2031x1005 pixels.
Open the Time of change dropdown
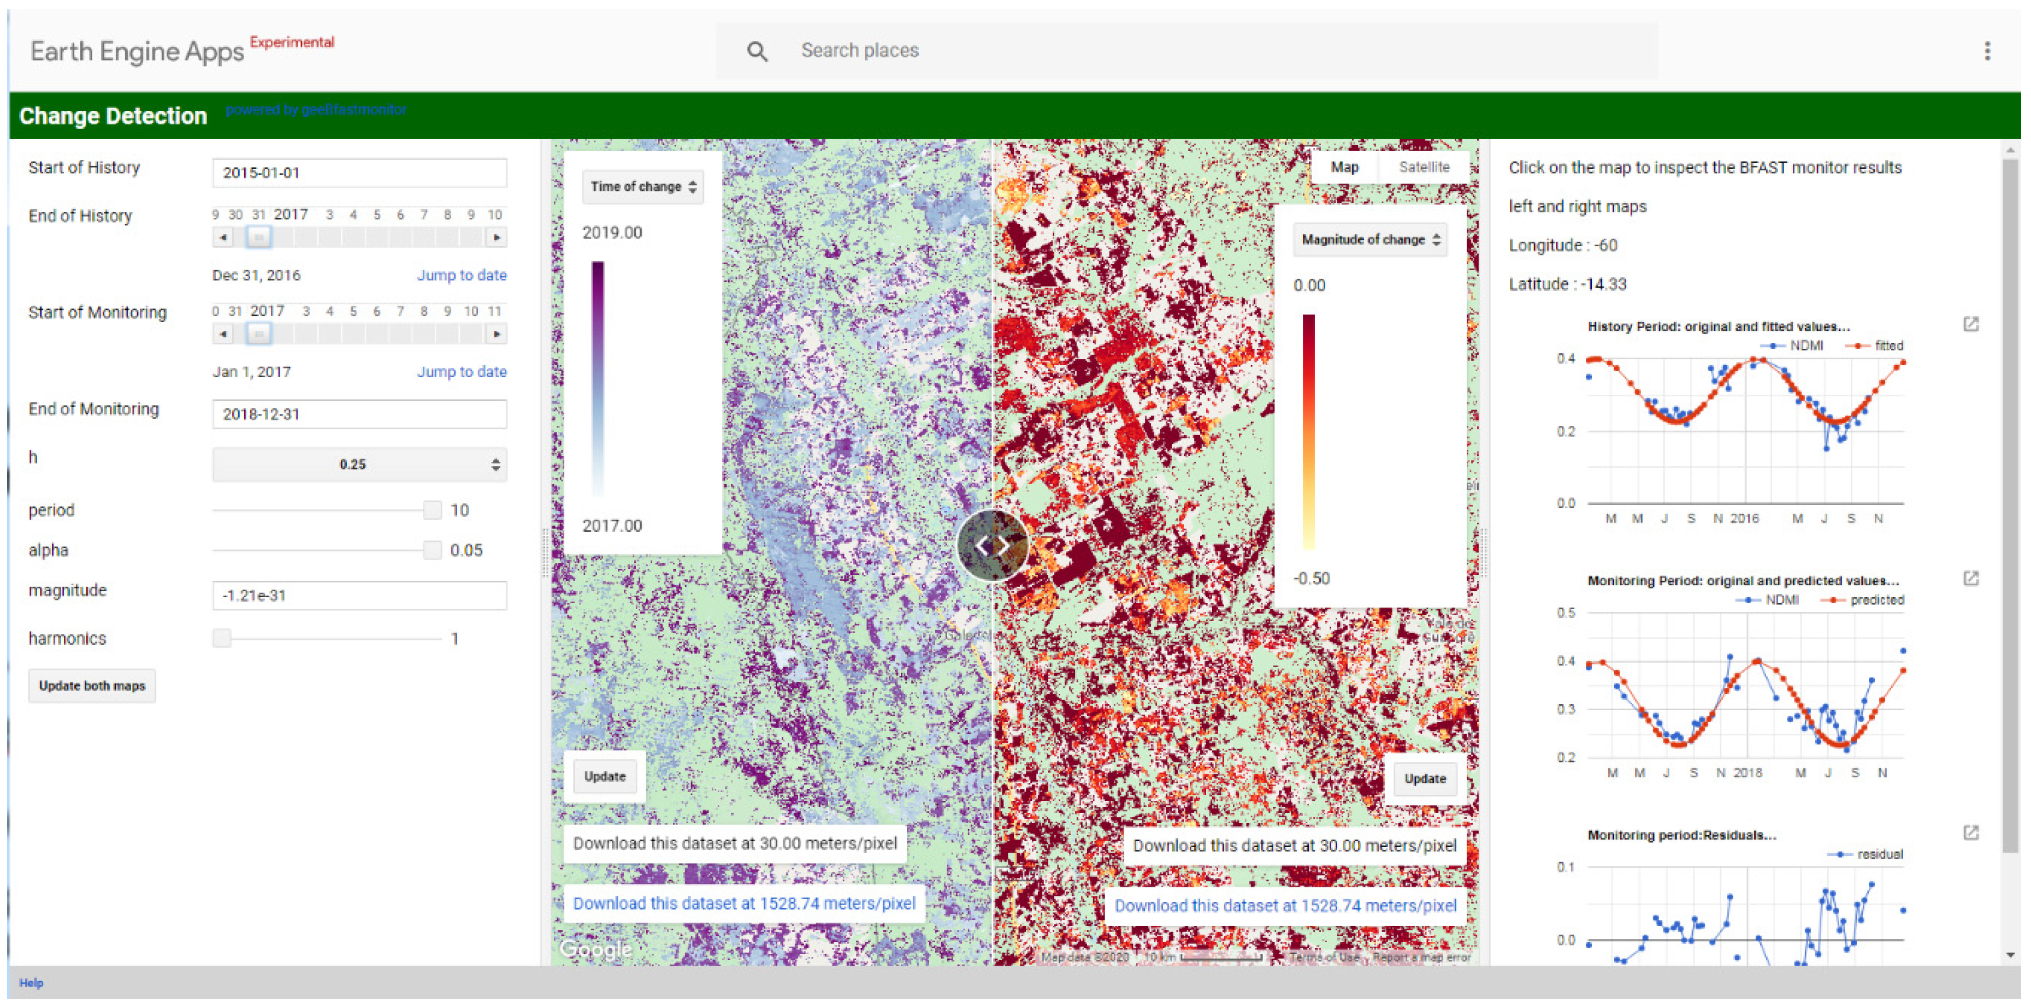pos(643,187)
